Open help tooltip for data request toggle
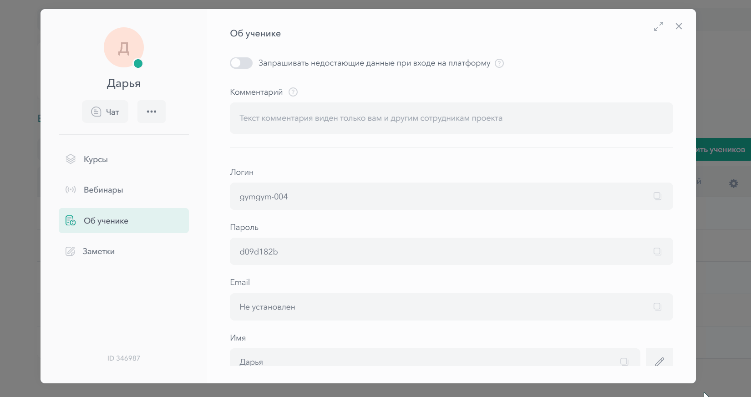This screenshot has height=397, width=751. 499,63
